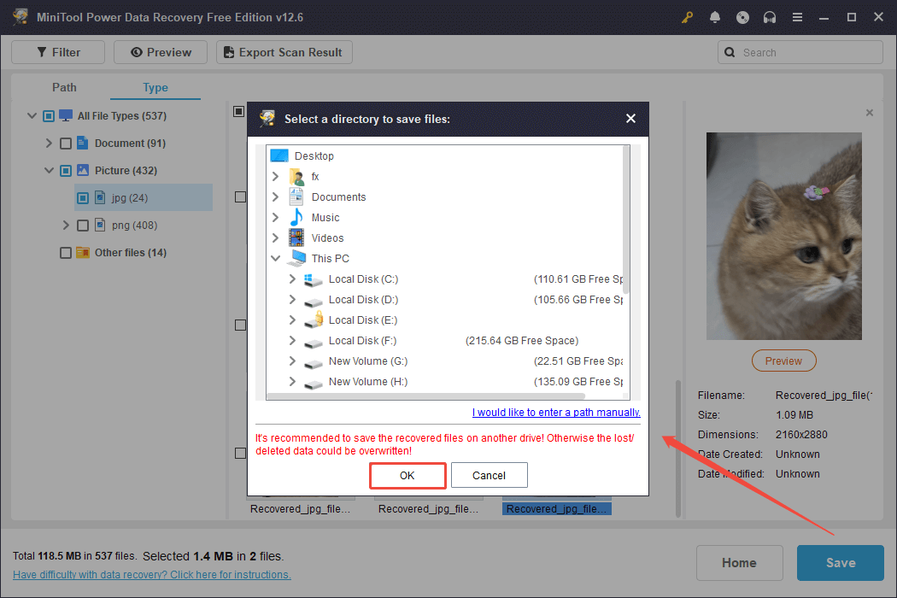Image resolution: width=897 pixels, height=598 pixels.
Task: Click the Preview eye icon in toolbar
Action: coord(135,51)
